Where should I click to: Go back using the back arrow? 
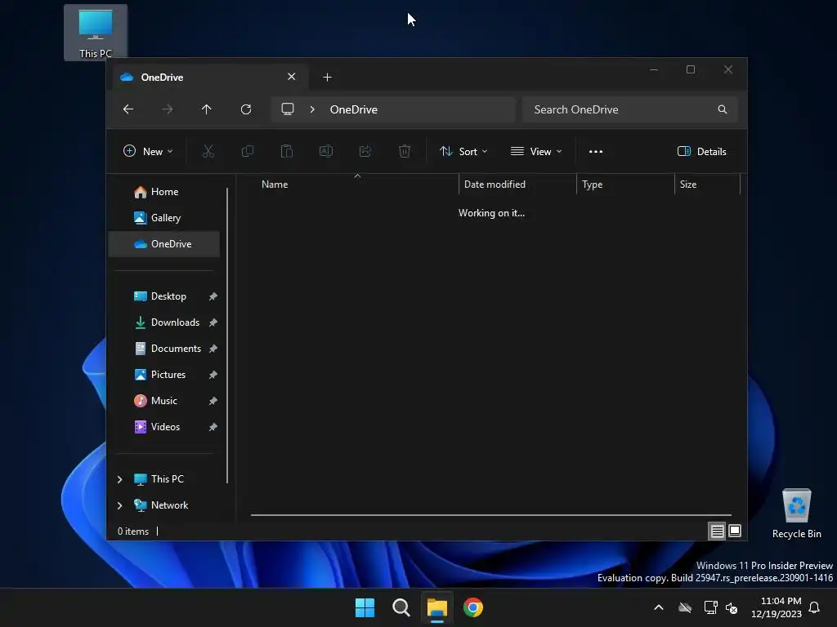tap(128, 109)
